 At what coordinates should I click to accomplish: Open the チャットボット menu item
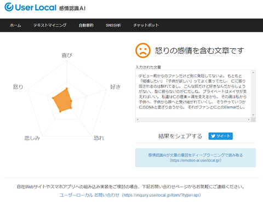click(146, 25)
